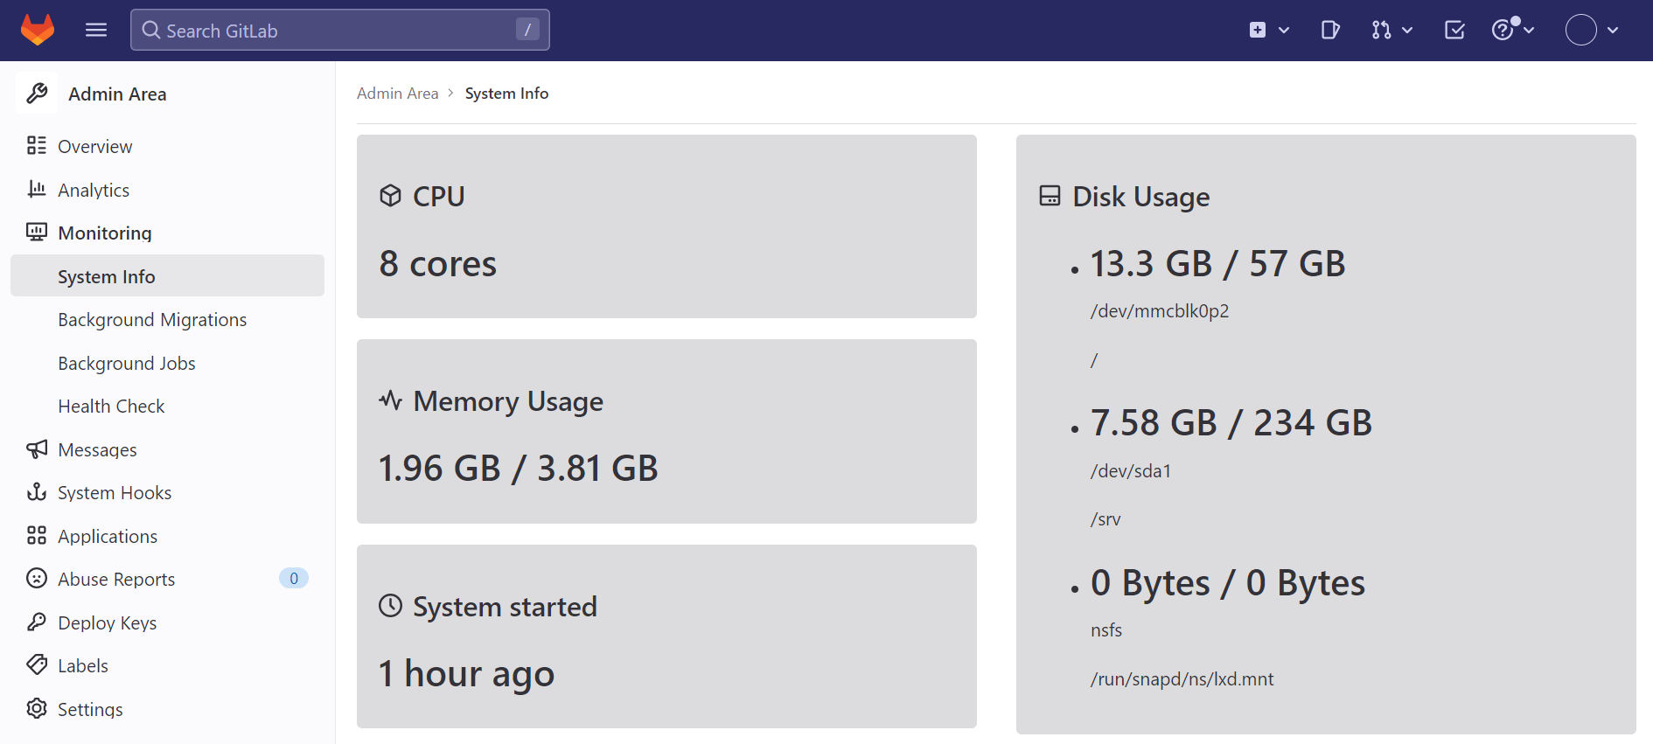Open the to-do list icon

click(x=1454, y=31)
